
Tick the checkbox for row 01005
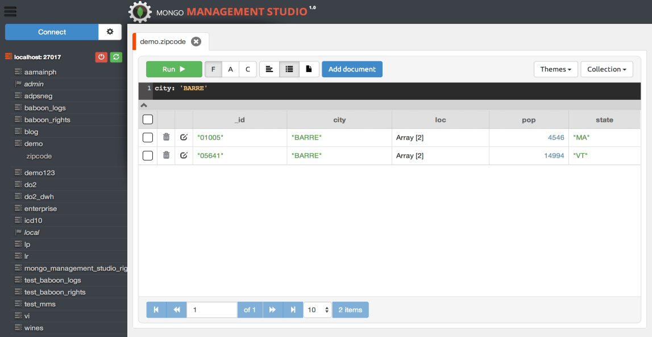[148, 137]
